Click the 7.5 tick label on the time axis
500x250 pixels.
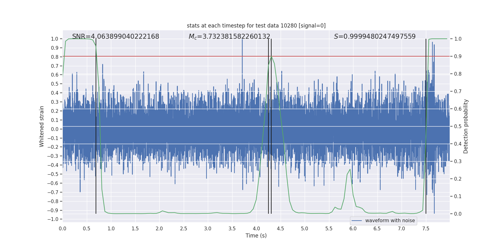point(426,228)
